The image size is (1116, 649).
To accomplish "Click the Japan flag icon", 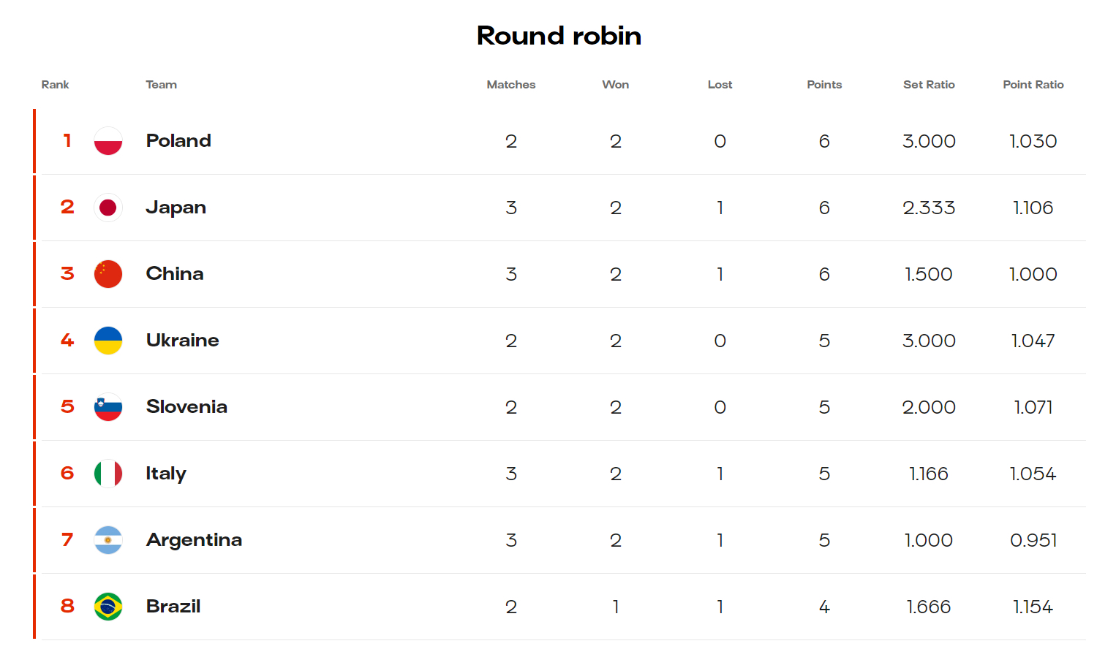I will (108, 208).
